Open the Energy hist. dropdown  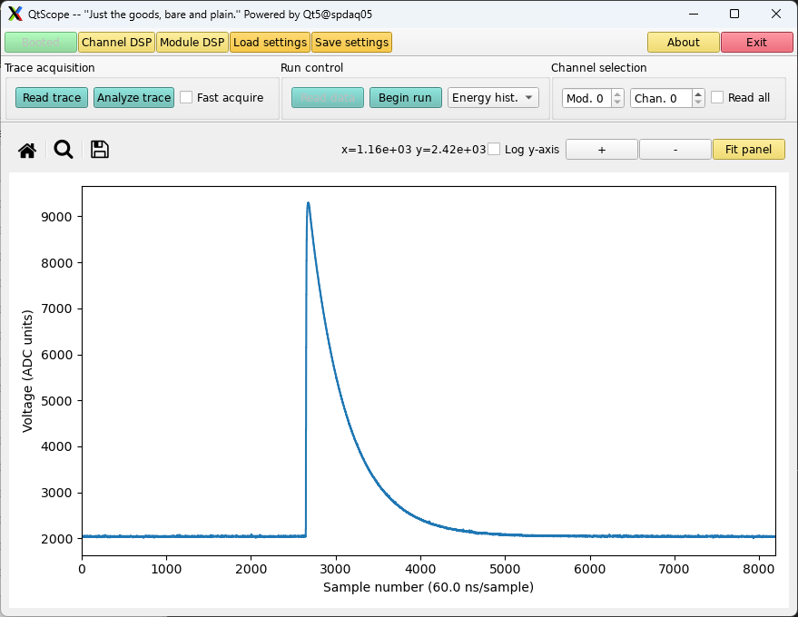(x=493, y=98)
